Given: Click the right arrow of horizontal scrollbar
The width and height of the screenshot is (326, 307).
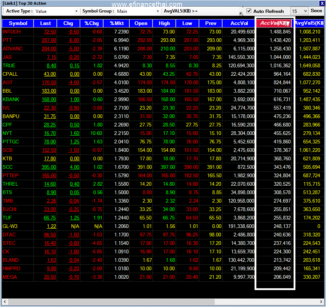Looking at the screenshot, I should 321,301.
